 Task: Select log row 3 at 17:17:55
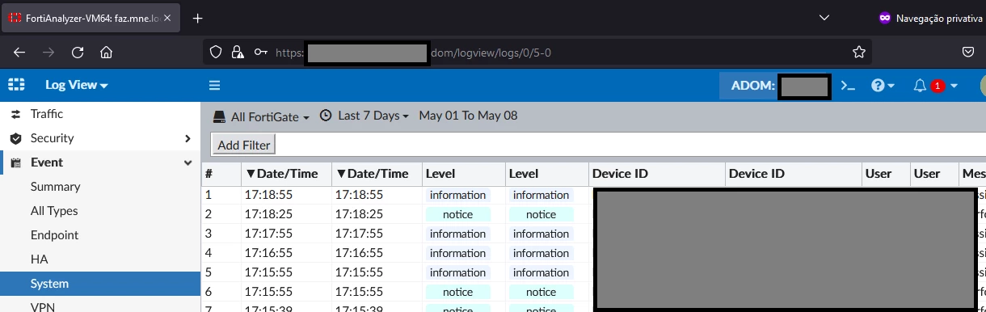(x=593, y=234)
